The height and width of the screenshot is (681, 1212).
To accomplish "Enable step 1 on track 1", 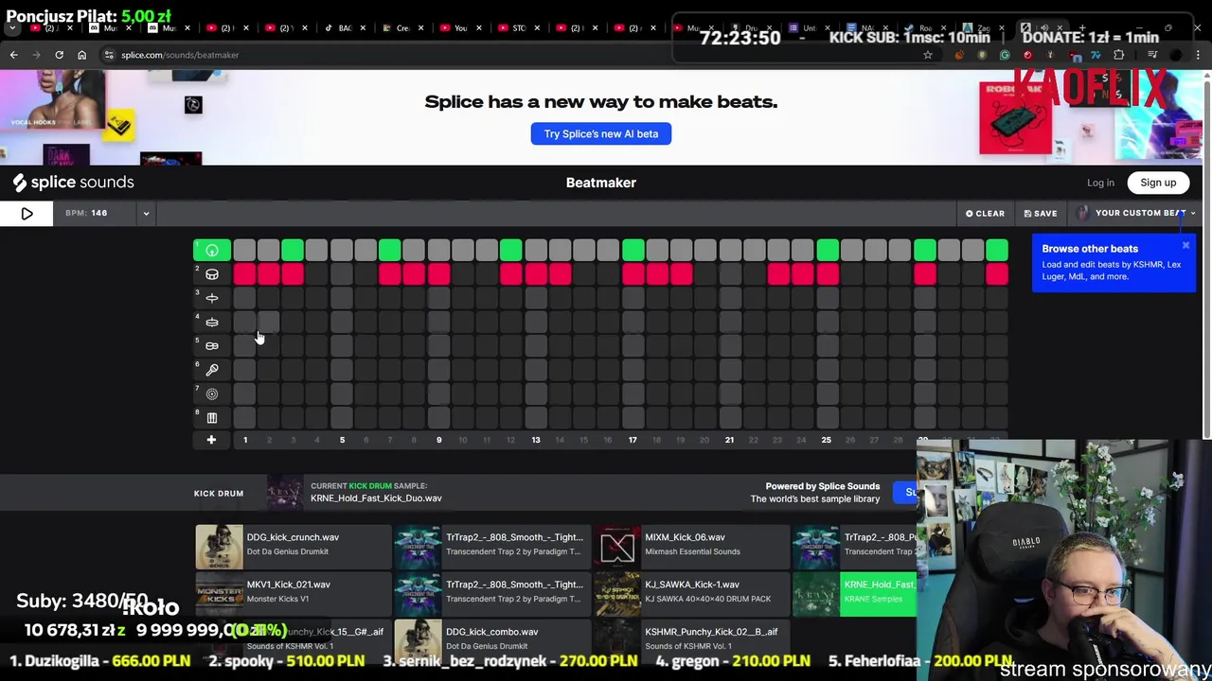I will coord(244,251).
